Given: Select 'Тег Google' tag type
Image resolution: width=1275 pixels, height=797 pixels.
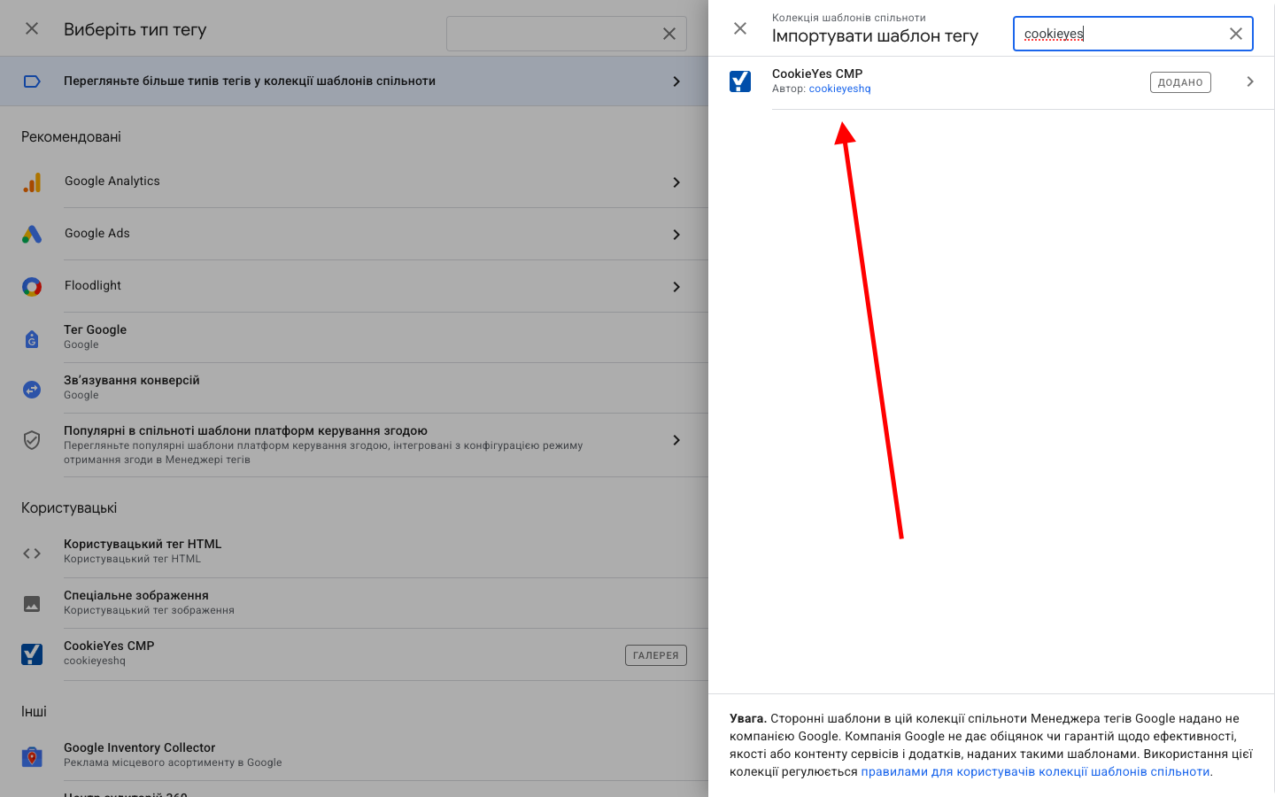Looking at the screenshot, I should point(354,337).
